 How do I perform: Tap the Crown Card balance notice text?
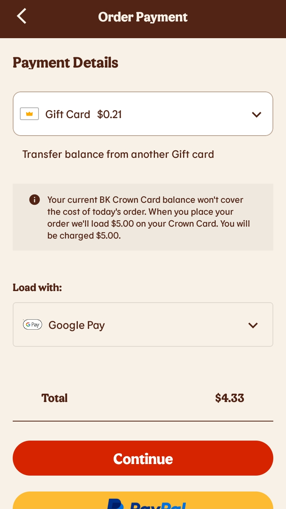149,218
